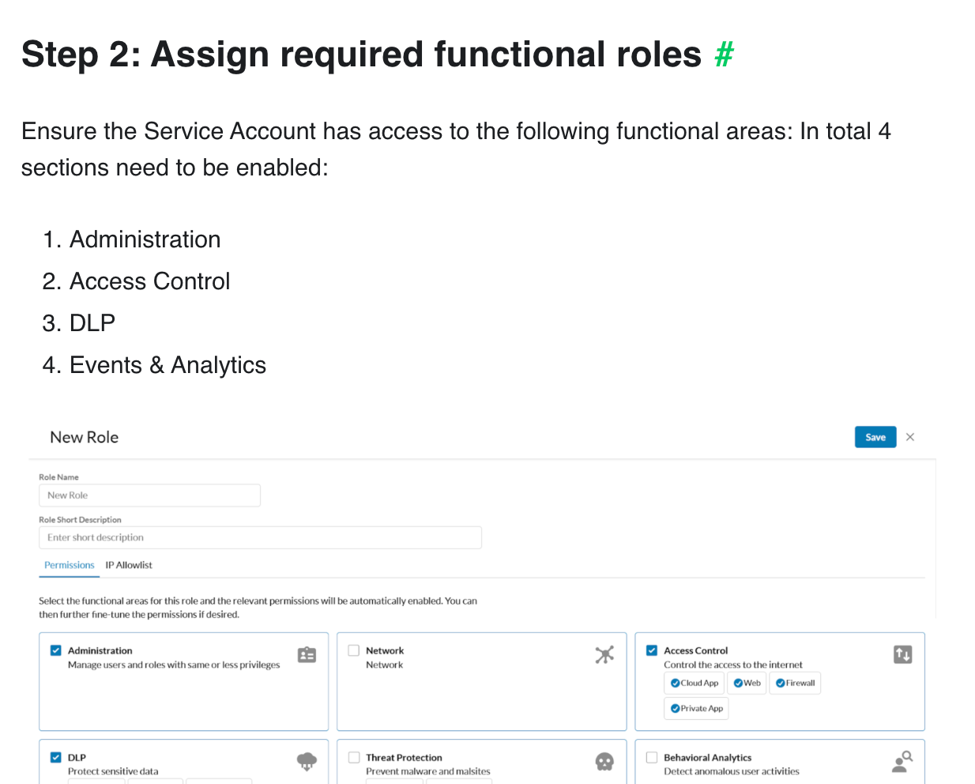This screenshot has height=784, width=975.
Task: Uncheck the Access Control checkbox
Action: 652,650
